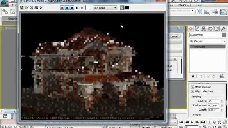
Task: Open the RGB Alpha channel dropdown
Action: coord(105,8)
